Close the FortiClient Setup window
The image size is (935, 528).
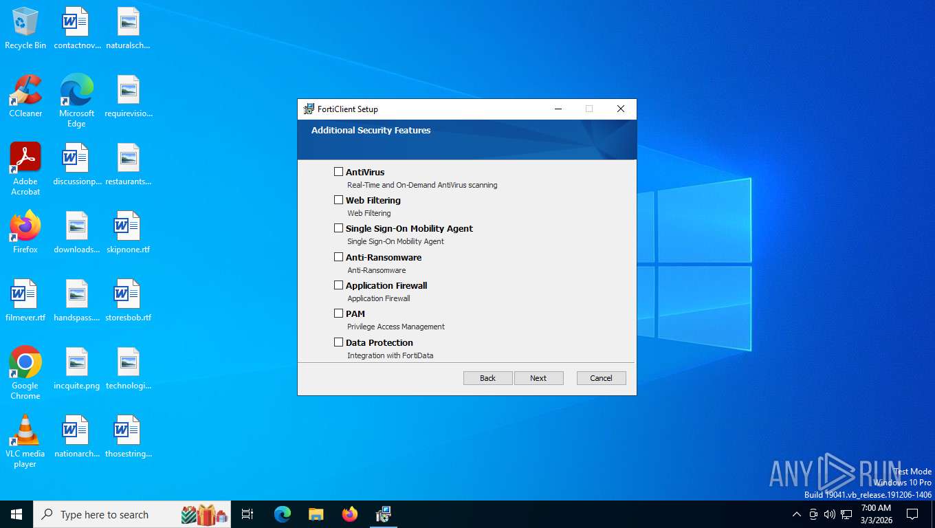[621, 109]
